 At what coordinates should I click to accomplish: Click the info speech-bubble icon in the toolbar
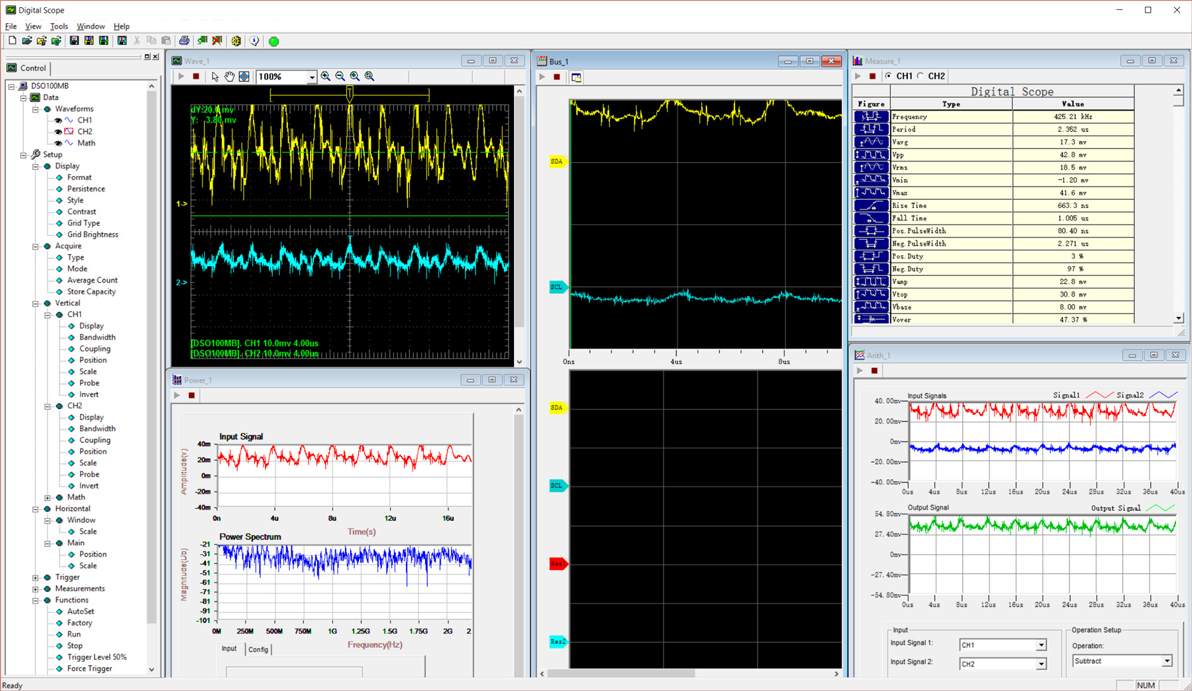click(254, 41)
